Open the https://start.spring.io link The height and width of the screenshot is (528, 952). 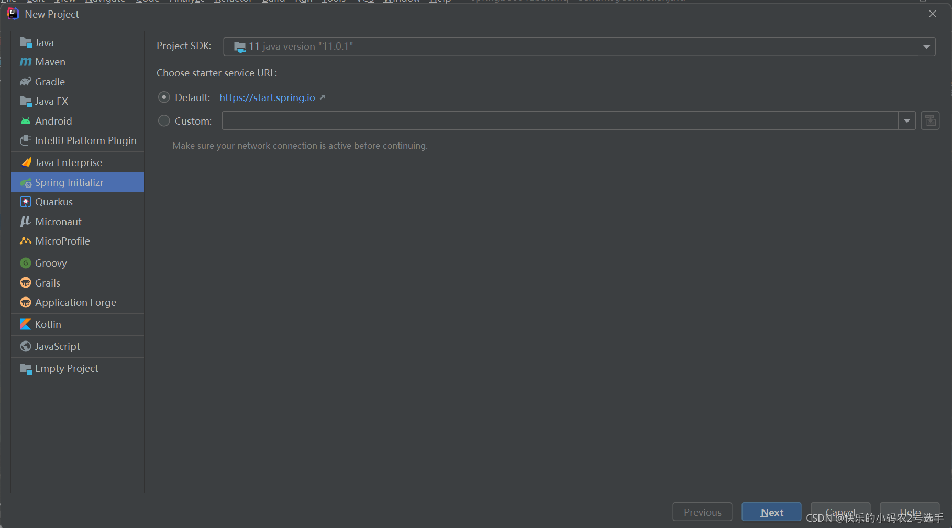click(x=267, y=97)
